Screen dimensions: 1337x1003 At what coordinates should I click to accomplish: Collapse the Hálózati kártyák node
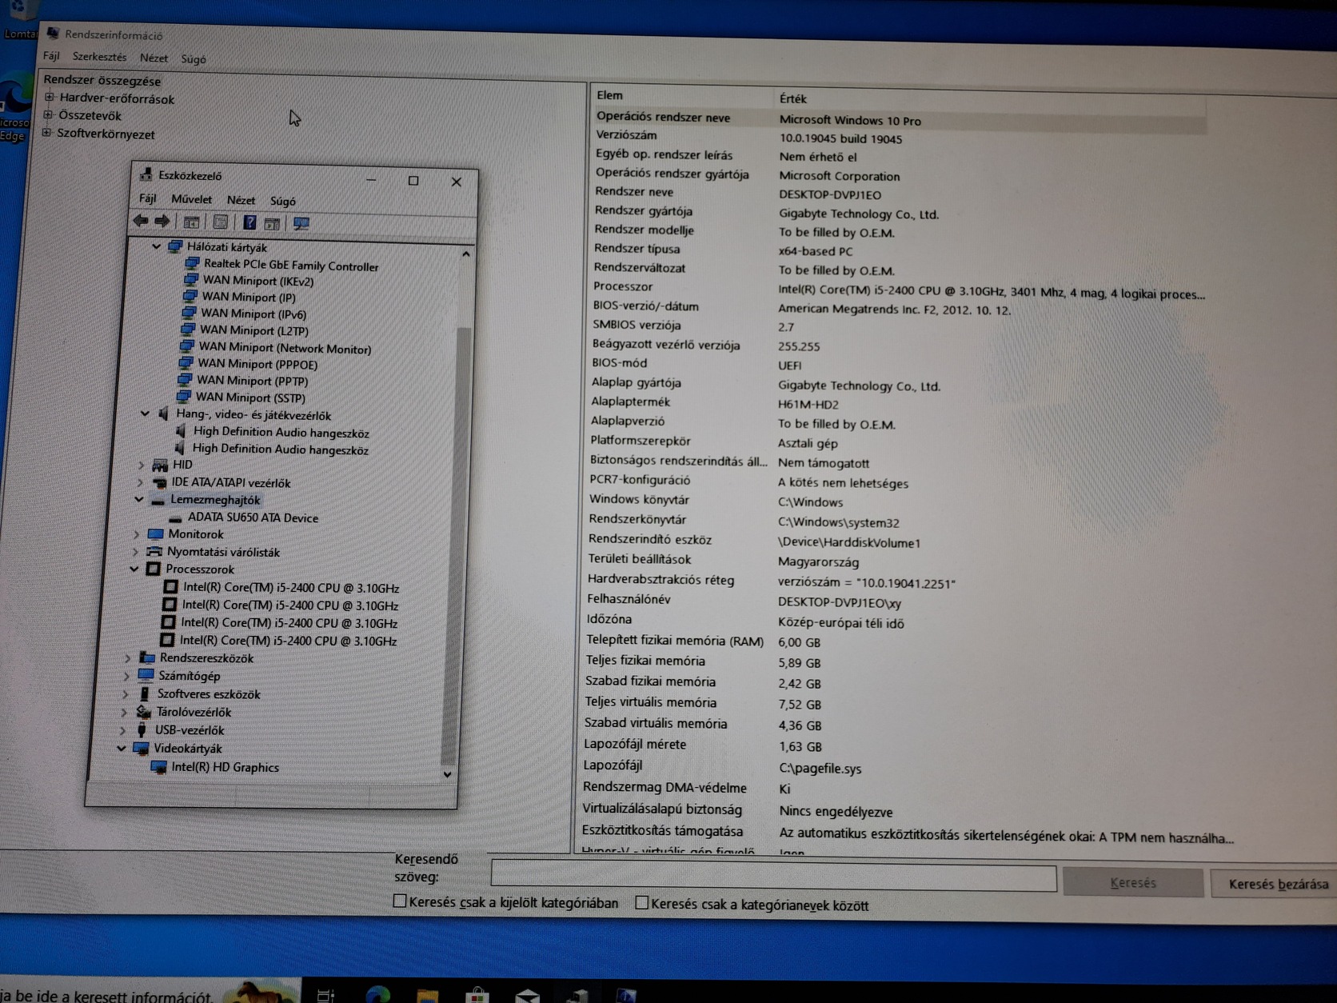point(157,246)
